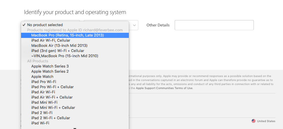Choose iPad 2 Wi-Fi + Cellular
Viewport: 283px width, 129px height.
[x=75, y=118]
